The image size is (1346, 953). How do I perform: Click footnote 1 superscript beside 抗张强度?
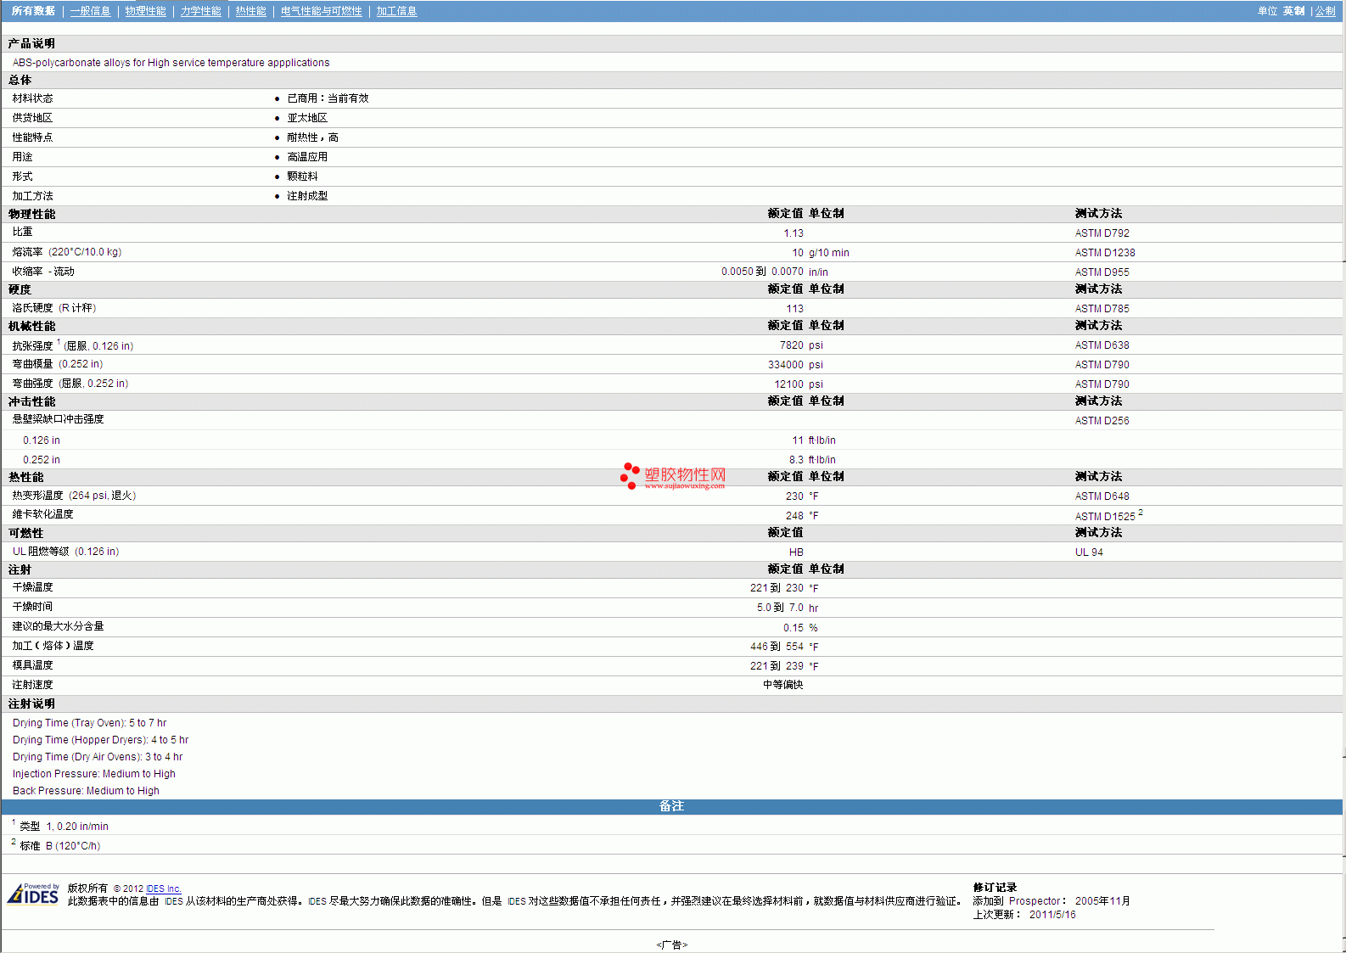pyautogui.click(x=59, y=341)
